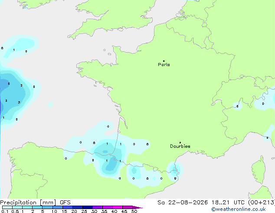Pick the 15–20 mm legend swatch
Image resolution: width=275 pixels, height=213 pixels.
pos(67,207)
